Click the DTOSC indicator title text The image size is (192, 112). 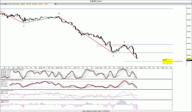tap(12, 70)
